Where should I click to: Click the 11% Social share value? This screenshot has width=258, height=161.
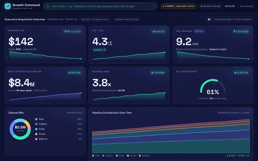(80, 134)
